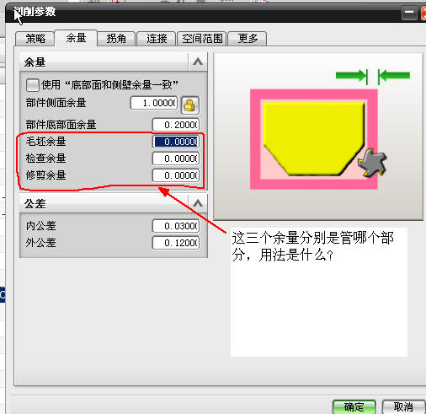Switch to the 策略 tab
Screen dimensions: 426x414
point(35,39)
